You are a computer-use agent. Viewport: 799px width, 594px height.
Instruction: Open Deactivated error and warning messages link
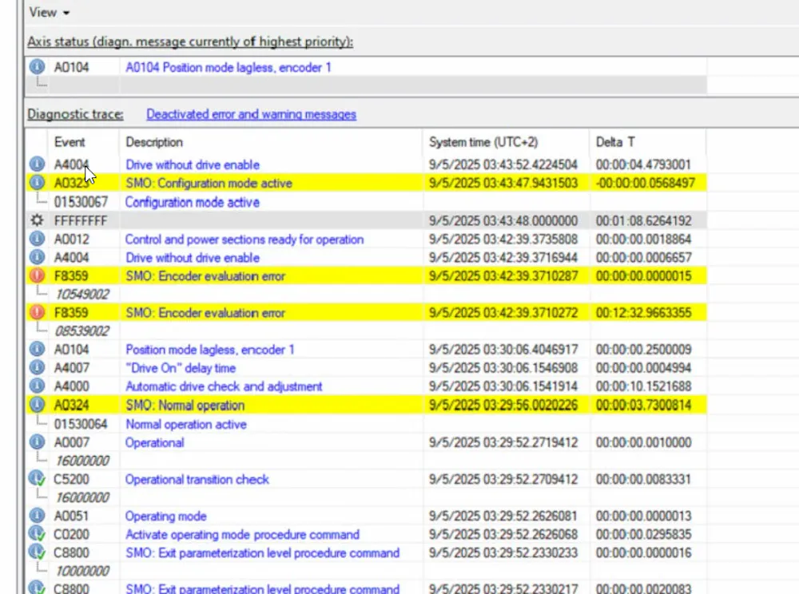click(251, 114)
